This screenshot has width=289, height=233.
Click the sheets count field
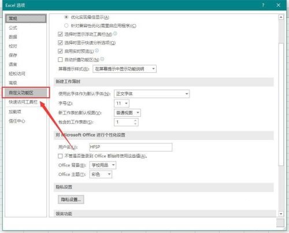pos(124,122)
